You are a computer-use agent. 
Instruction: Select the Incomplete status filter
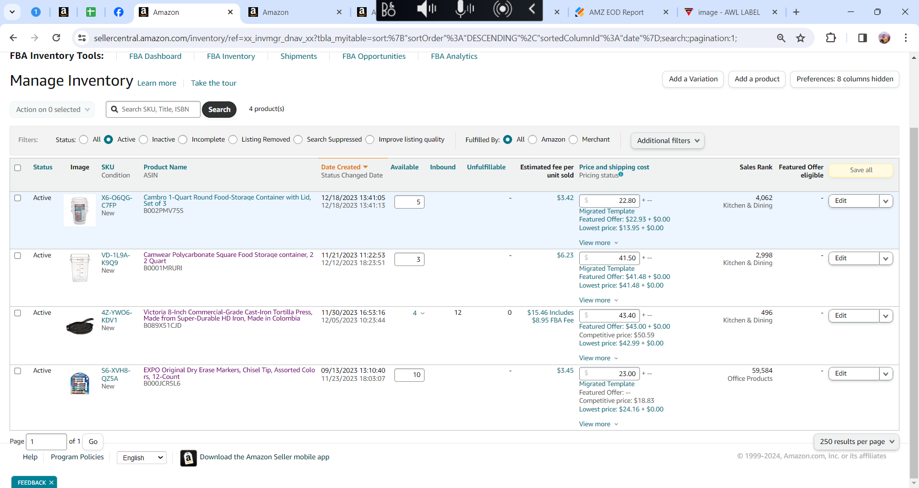(183, 140)
